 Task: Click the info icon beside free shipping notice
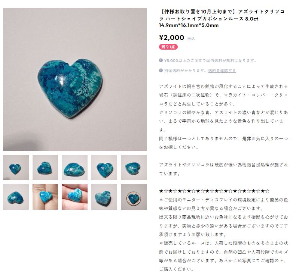click(x=161, y=60)
